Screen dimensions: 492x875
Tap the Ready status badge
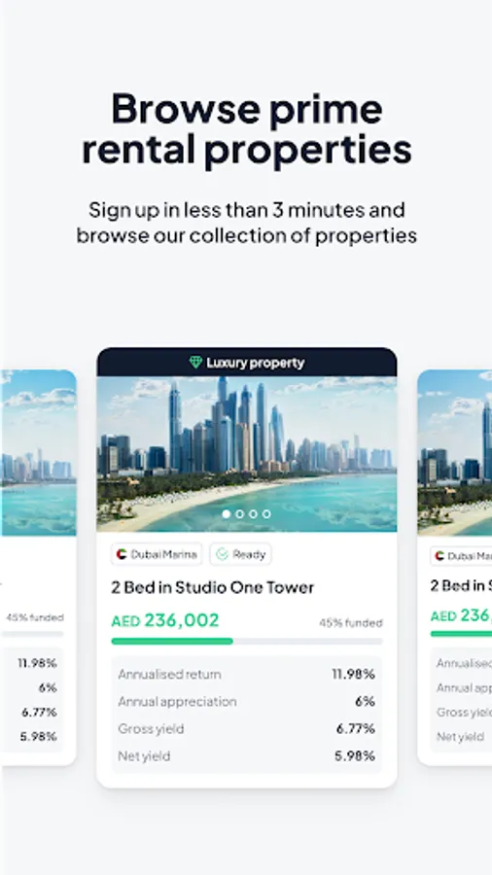pos(240,554)
